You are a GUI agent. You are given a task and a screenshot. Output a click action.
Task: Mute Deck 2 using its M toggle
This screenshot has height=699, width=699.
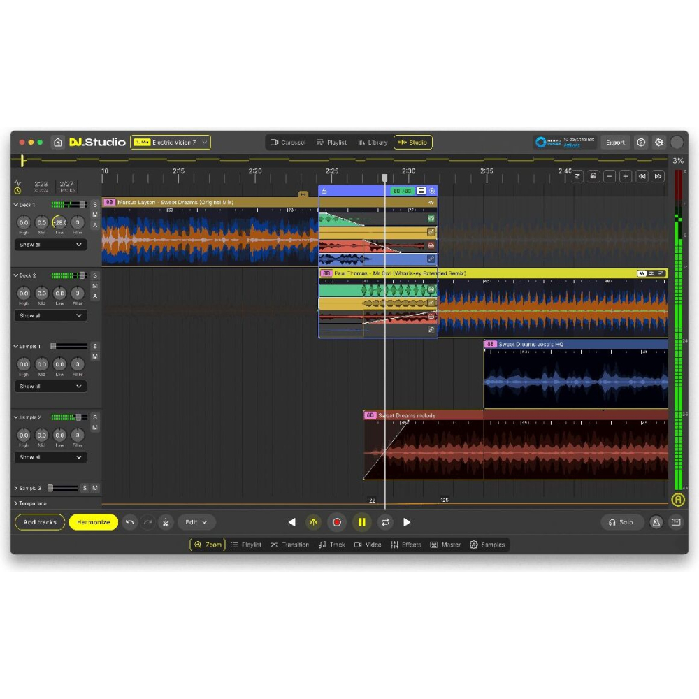click(95, 285)
